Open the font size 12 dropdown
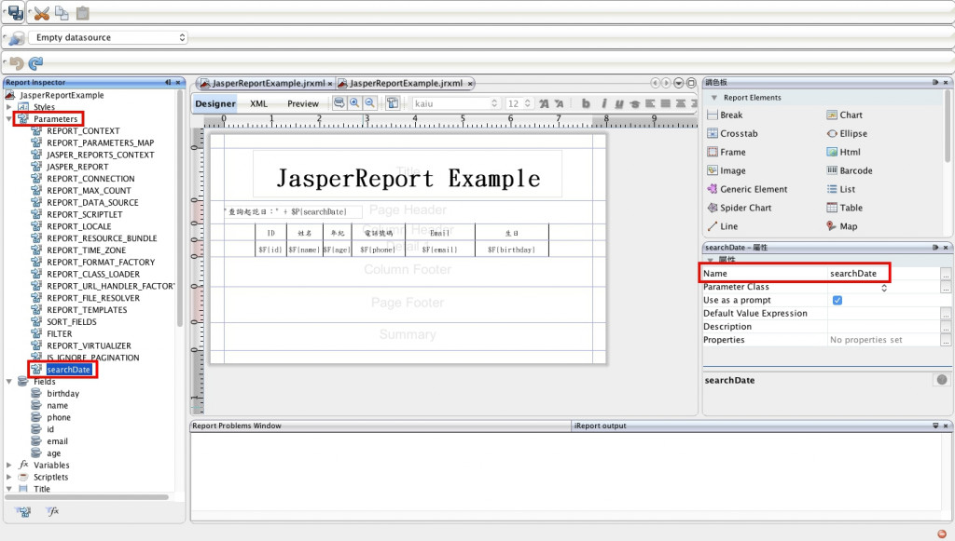Screen dimensions: 955x541 pos(519,104)
